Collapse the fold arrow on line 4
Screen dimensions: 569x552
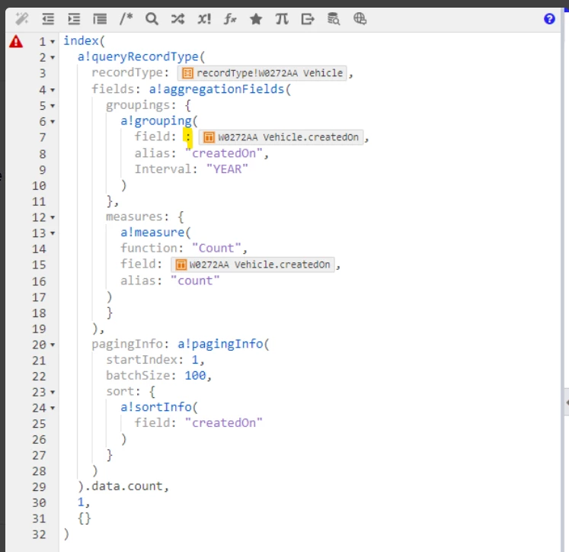pos(53,90)
